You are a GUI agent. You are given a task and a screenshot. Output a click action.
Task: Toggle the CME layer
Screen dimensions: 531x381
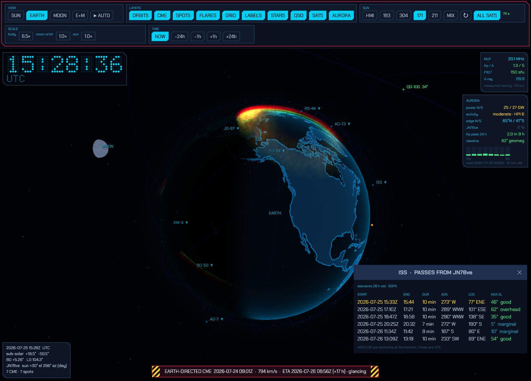162,15
